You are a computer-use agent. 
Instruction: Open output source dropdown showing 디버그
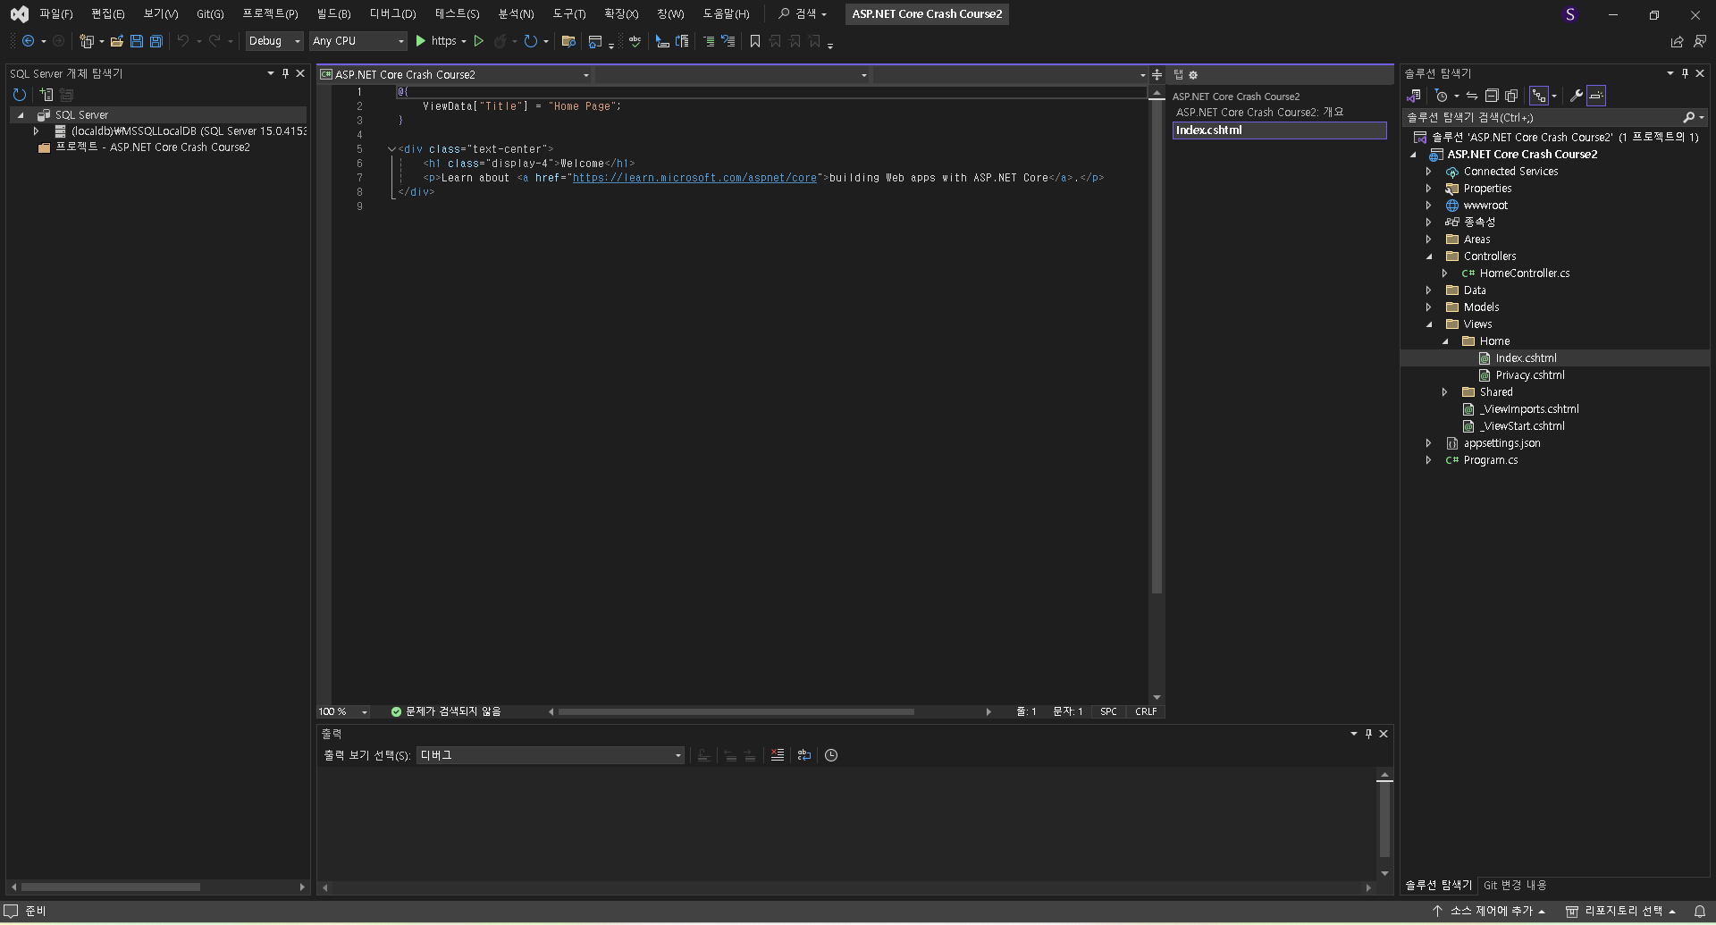[551, 755]
